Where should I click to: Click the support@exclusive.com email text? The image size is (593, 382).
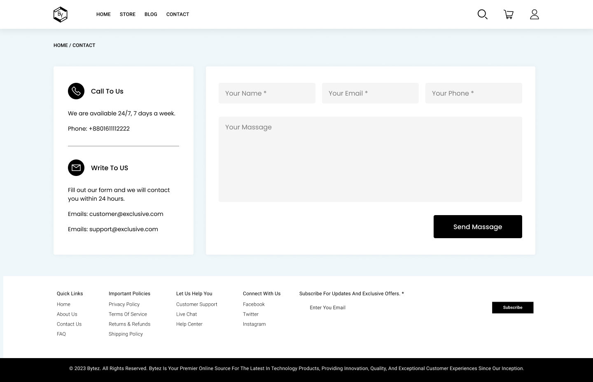124,229
